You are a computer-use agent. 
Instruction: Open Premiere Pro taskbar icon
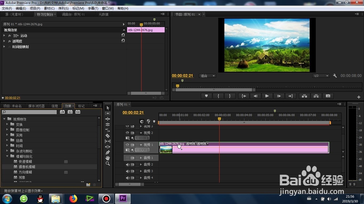[x=123, y=199]
